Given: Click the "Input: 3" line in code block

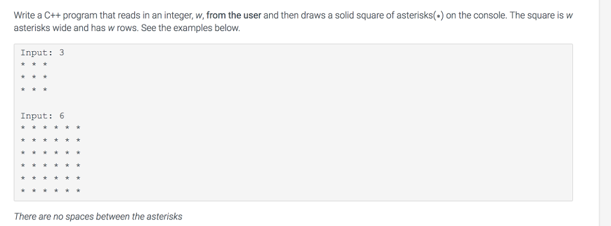Looking at the screenshot, I should tap(42, 52).
